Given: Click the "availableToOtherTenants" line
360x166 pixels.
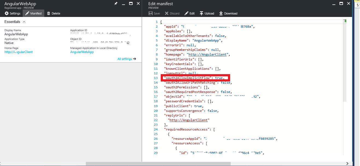Looking at the screenshot, I should [195, 36].
